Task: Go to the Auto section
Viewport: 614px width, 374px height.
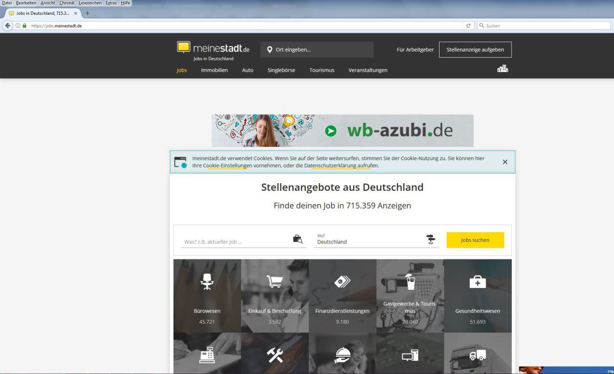Action: coord(248,70)
